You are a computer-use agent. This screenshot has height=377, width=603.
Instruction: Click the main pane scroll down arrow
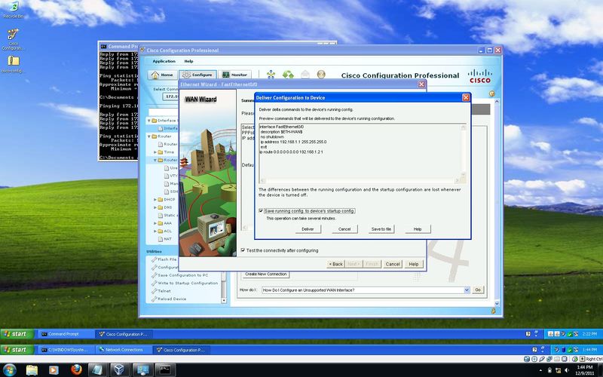click(497, 304)
